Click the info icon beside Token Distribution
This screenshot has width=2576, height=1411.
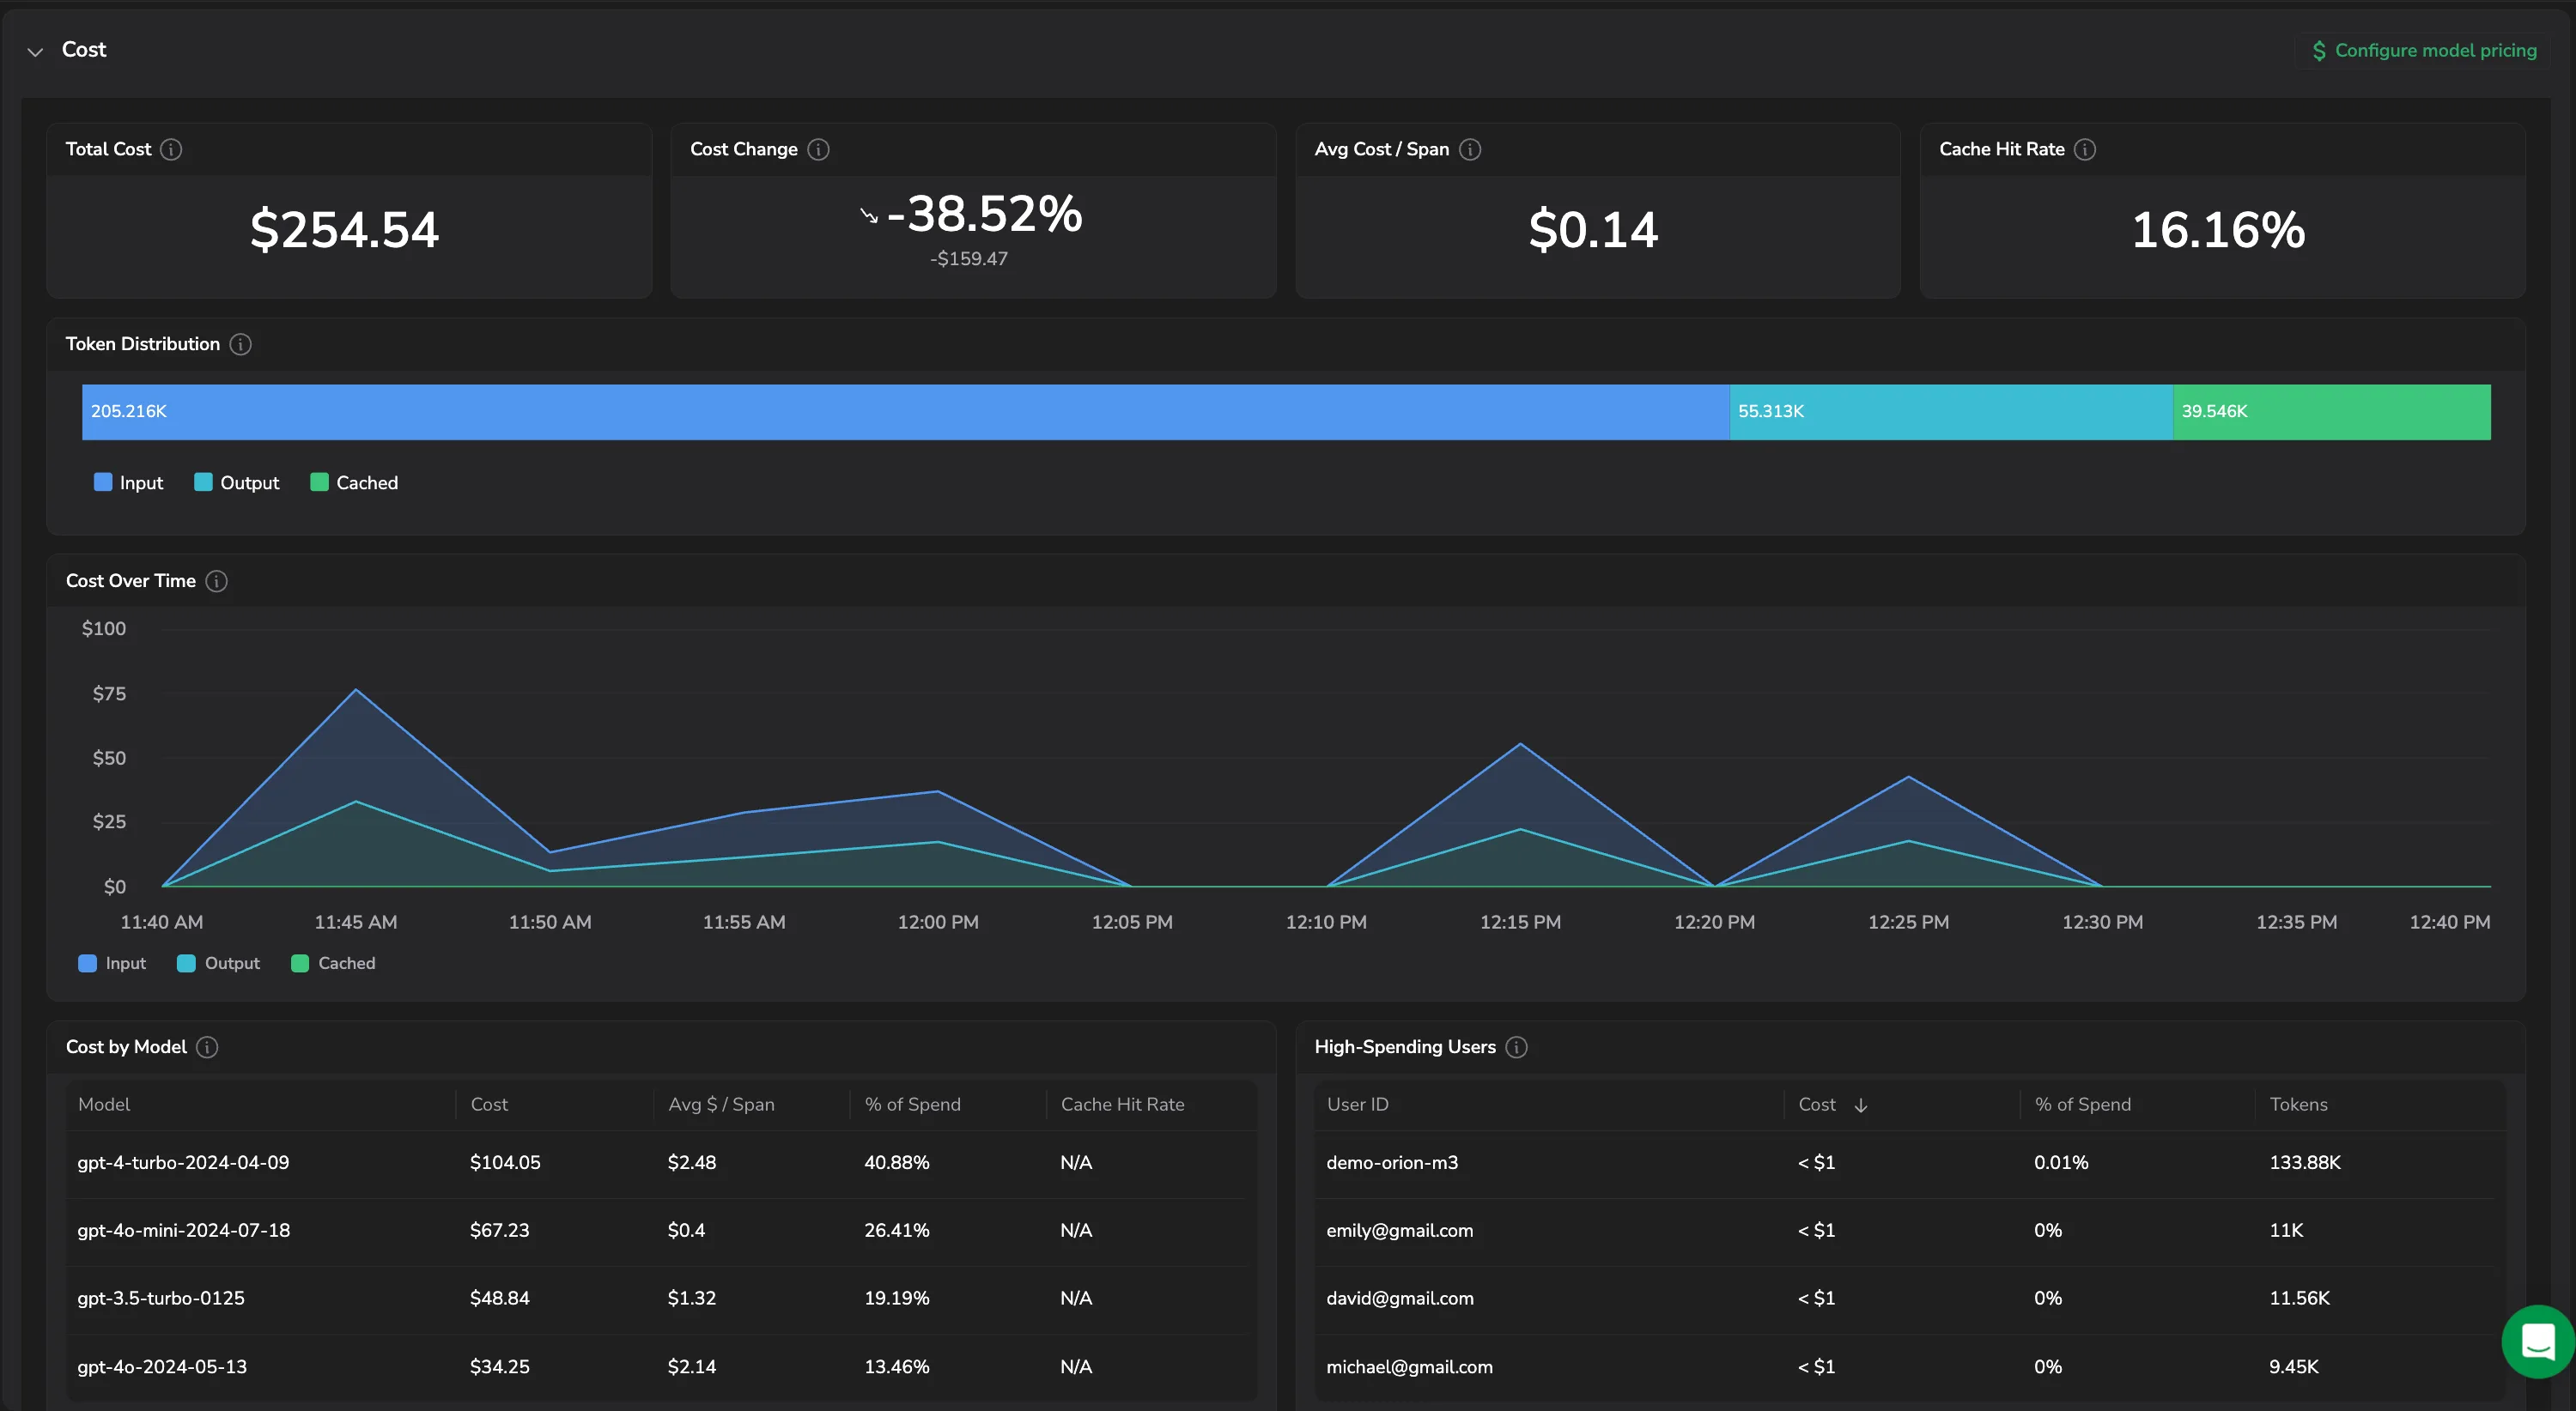click(x=240, y=344)
